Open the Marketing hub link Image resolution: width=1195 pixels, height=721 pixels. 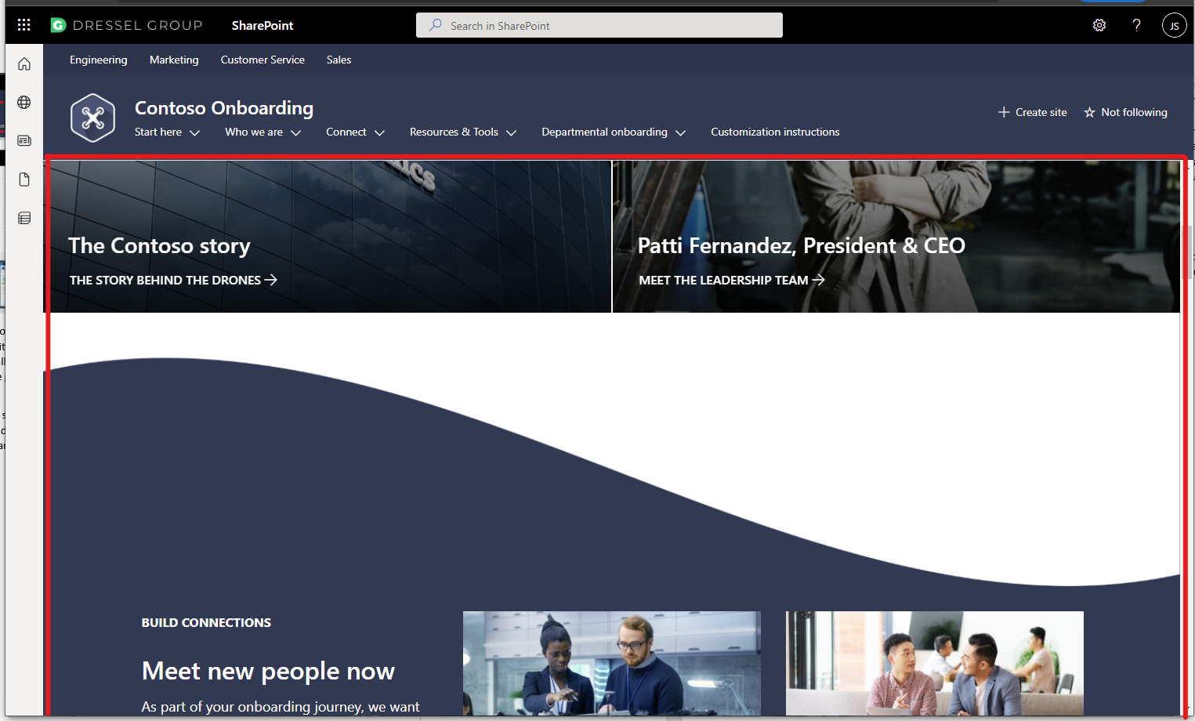(174, 60)
